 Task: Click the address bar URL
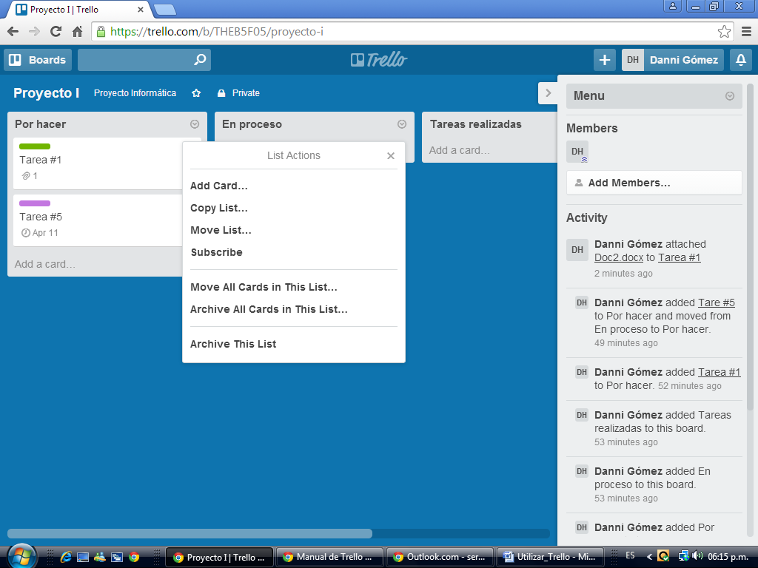(x=217, y=32)
